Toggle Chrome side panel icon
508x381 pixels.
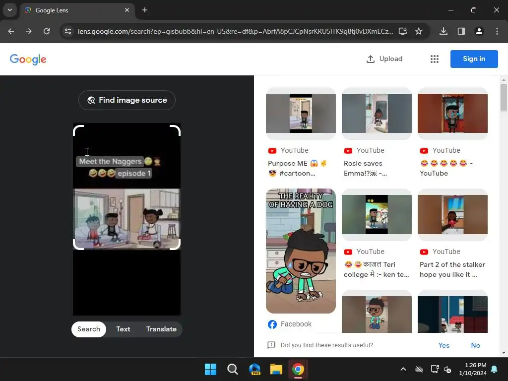pos(461,31)
